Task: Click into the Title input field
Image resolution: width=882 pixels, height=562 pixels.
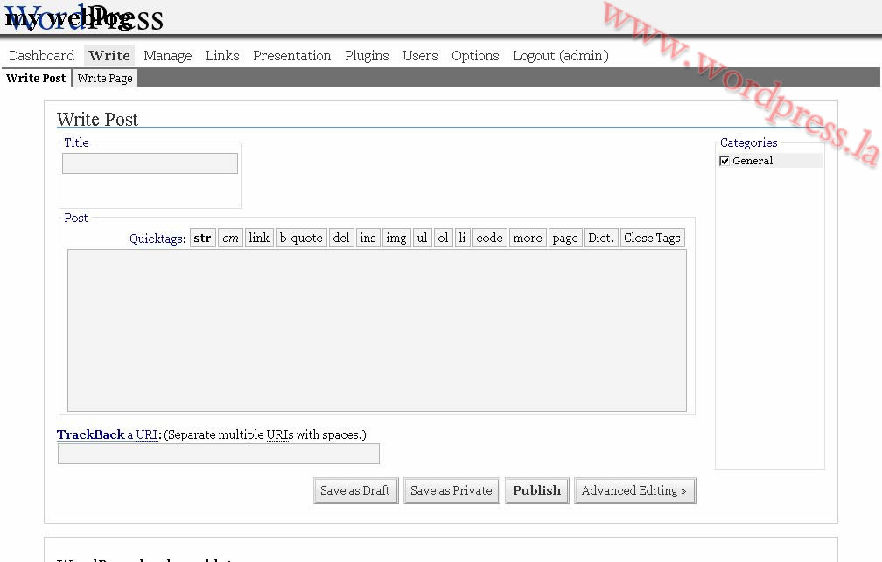Action: tap(150, 163)
